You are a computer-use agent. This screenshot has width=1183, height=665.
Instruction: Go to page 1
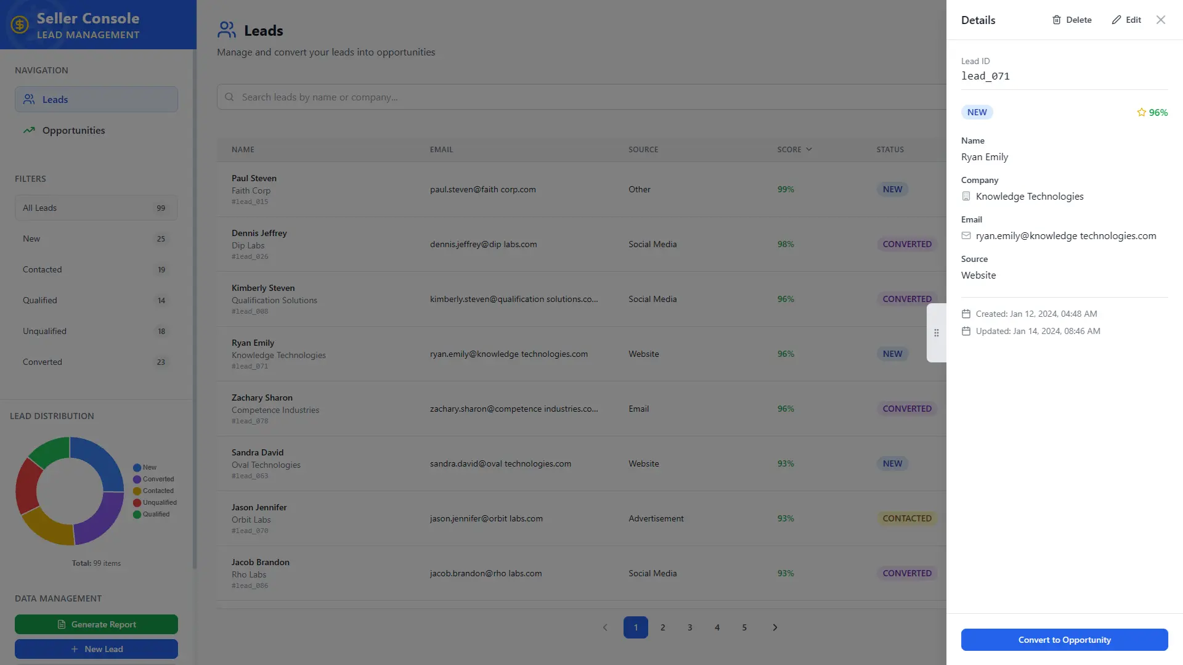[x=636, y=627]
